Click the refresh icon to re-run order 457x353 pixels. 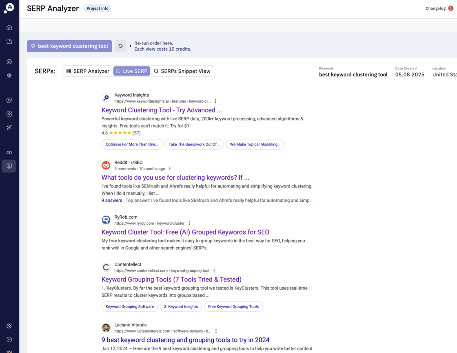(x=120, y=46)
